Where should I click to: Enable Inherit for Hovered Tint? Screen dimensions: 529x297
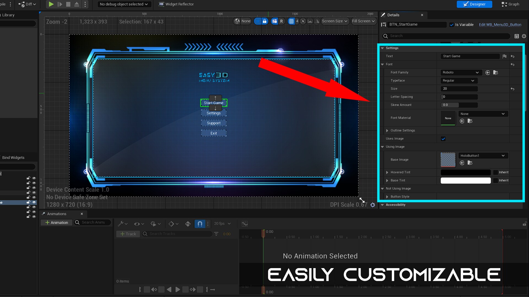tap(496, 172)
